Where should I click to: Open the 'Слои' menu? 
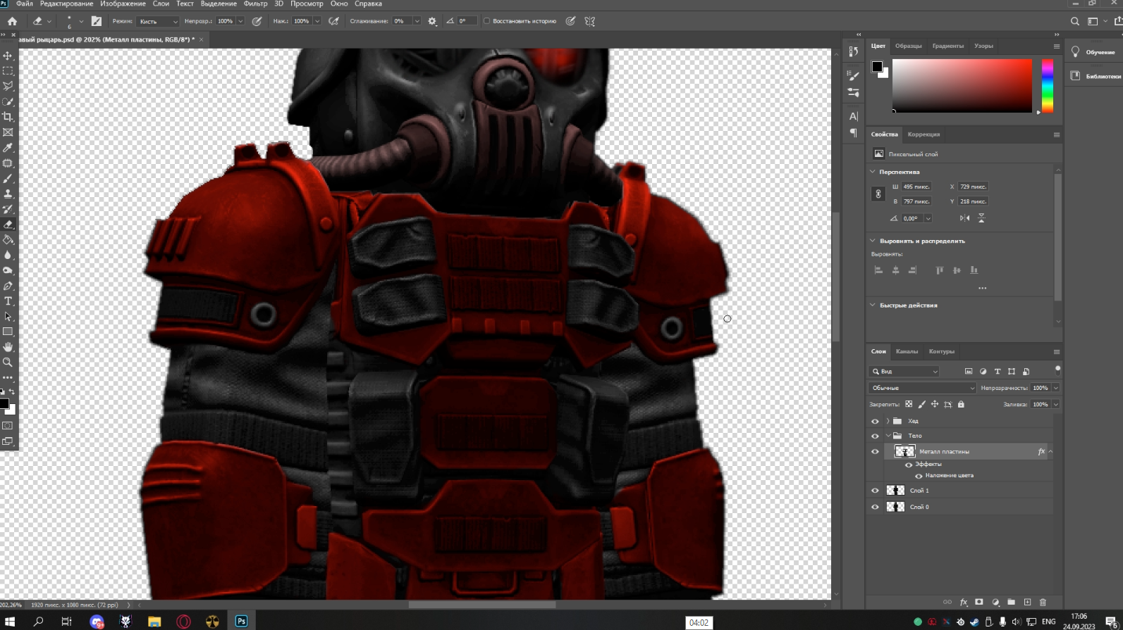(x=161, y=4)
